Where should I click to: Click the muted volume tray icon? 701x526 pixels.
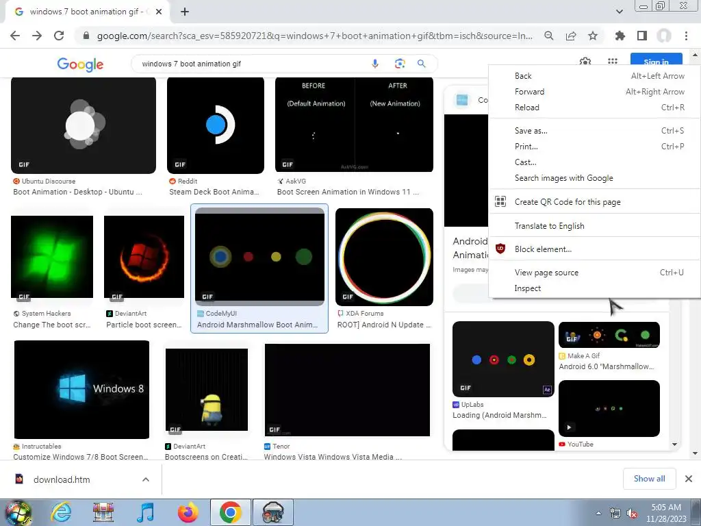(632, 514)
